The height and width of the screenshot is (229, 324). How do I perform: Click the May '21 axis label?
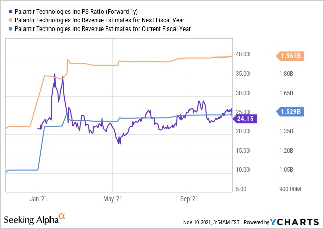(x=113, y=199)
